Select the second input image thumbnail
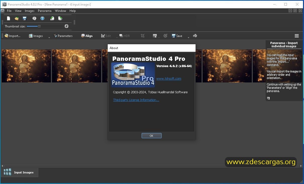This screenshot has width=304, height=184. (77, 66)
